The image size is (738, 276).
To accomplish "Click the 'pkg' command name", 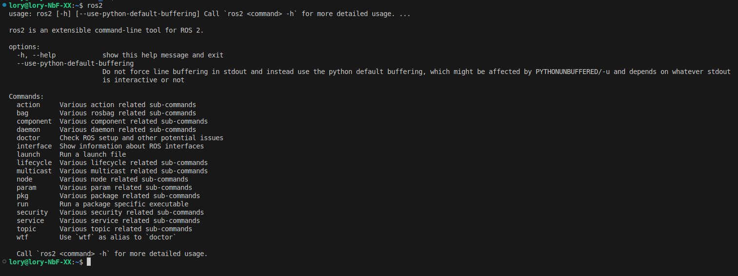I will tap(22, 196).
